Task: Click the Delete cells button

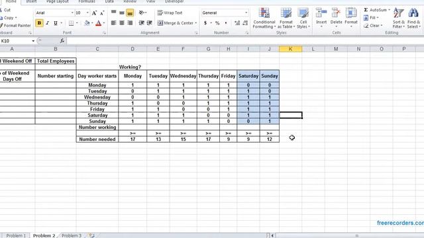Action: pos(336,18)
